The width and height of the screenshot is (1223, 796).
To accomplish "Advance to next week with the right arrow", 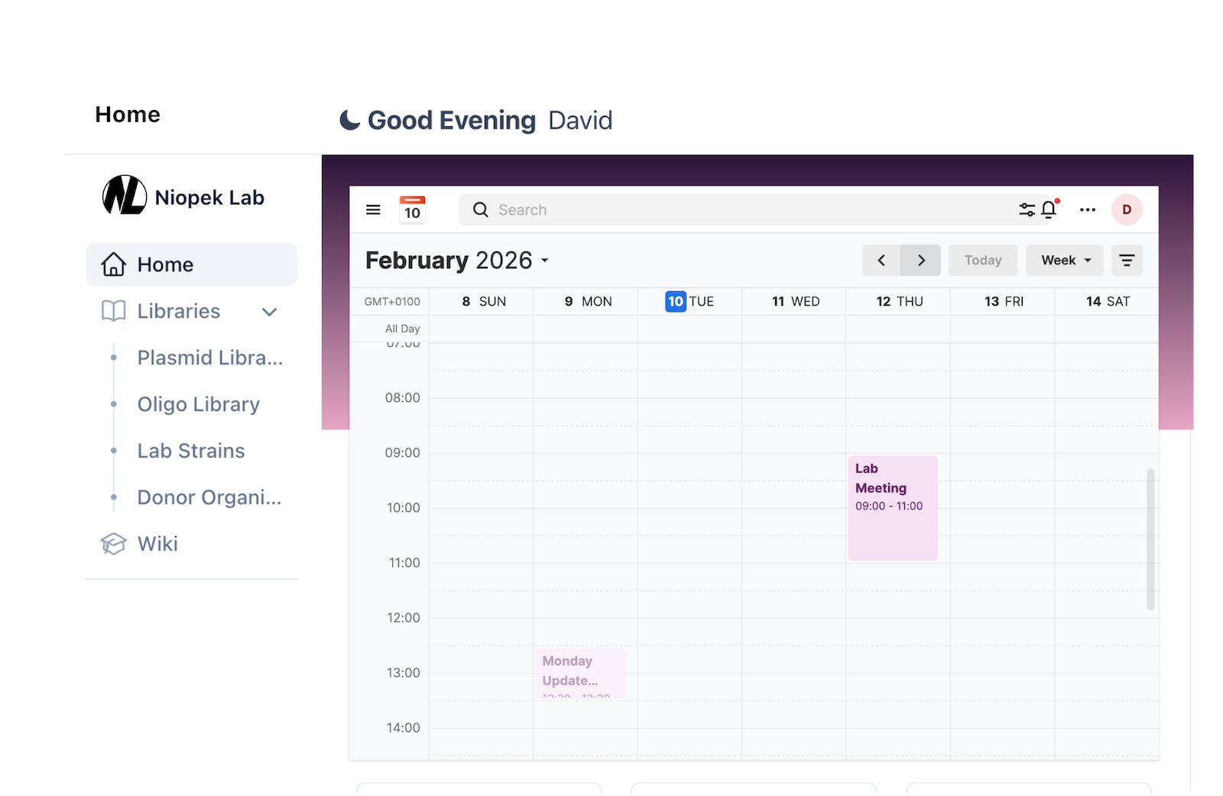I will pos(920,260).
